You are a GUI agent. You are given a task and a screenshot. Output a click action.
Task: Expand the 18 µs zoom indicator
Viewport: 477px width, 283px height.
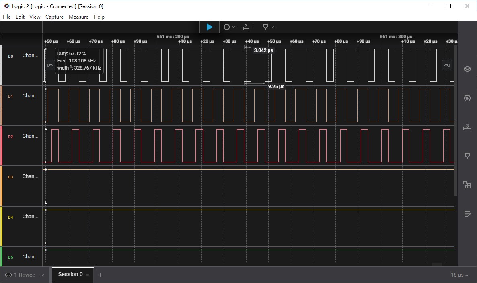[459, 275]
